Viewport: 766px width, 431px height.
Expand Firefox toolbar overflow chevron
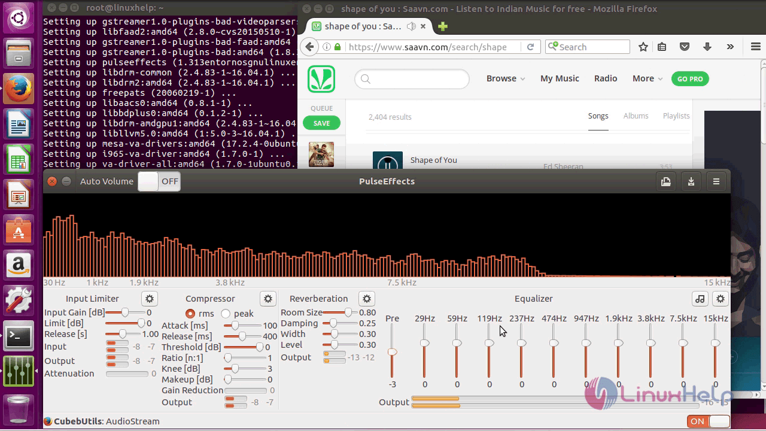pyautogui.click(x=730, y=47)
